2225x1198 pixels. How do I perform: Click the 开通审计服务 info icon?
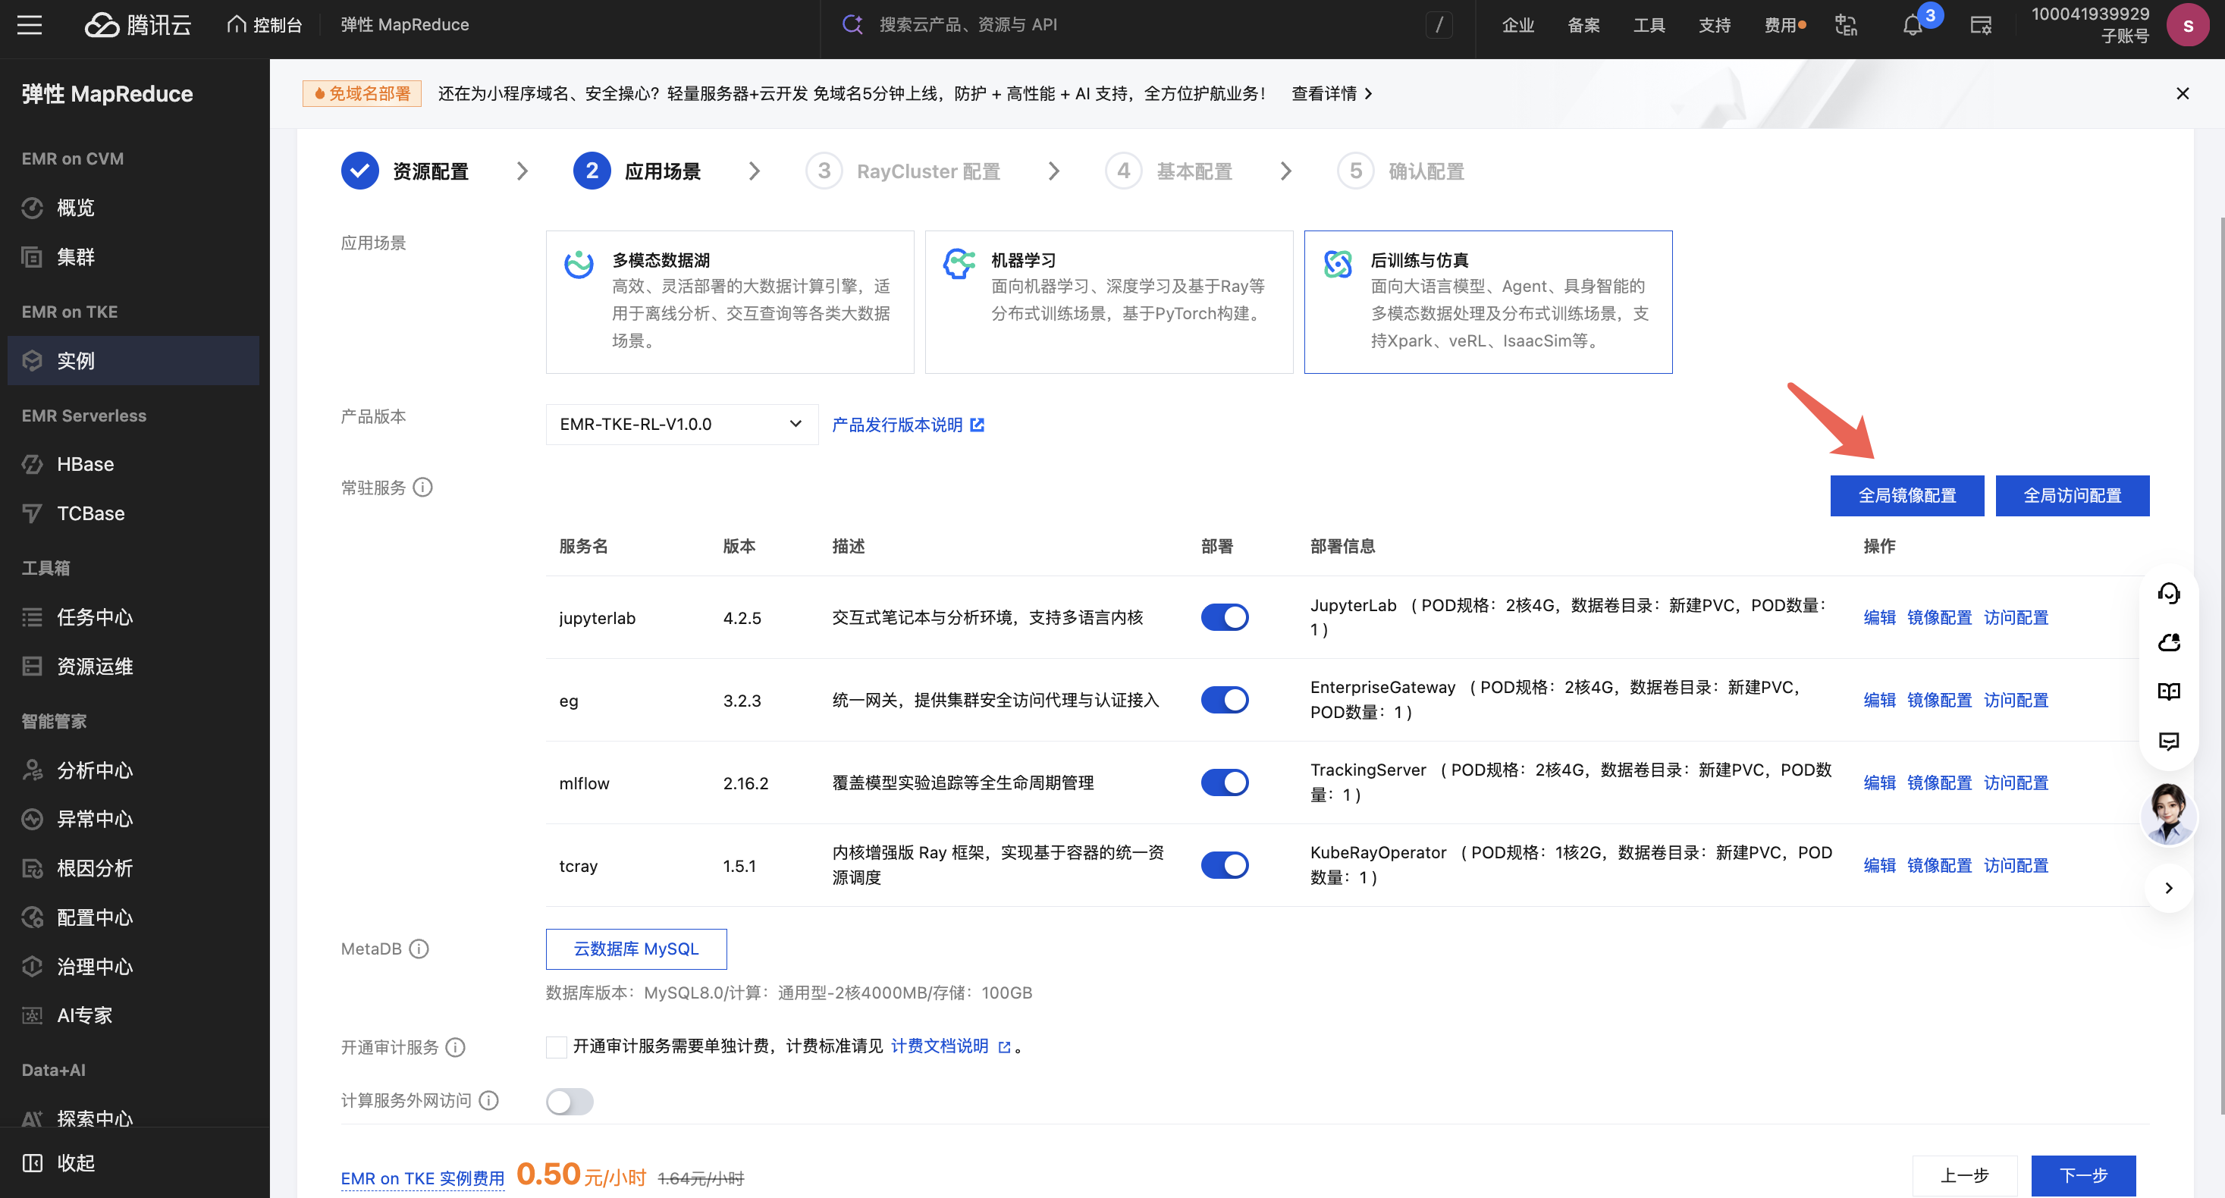click(x=455, y=1047)
